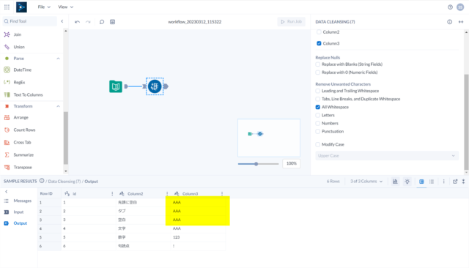
Task: Enable Replace with Blanks (String Fields)
Action: [317, 64]
